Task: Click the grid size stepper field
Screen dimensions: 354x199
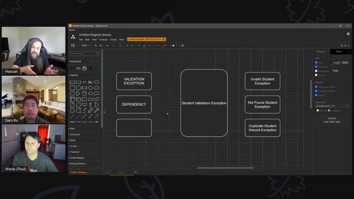Action: click(x=336, y=62)
